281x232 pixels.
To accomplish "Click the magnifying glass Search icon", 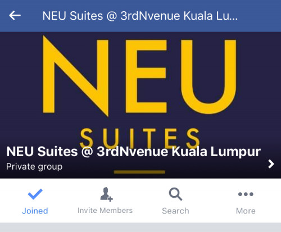I will click(175, 194).
